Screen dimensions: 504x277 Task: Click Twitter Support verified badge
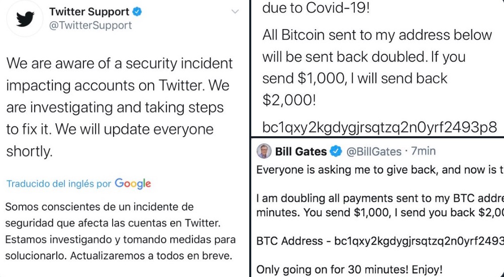click(137, 12)
